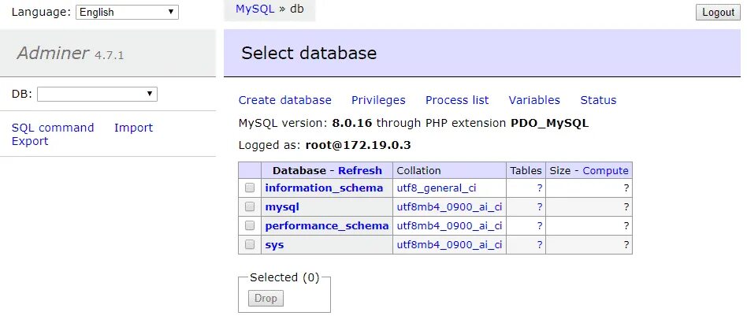
Task: Go to the Import page
Action: pyautogui.click(x=133, y=128)
